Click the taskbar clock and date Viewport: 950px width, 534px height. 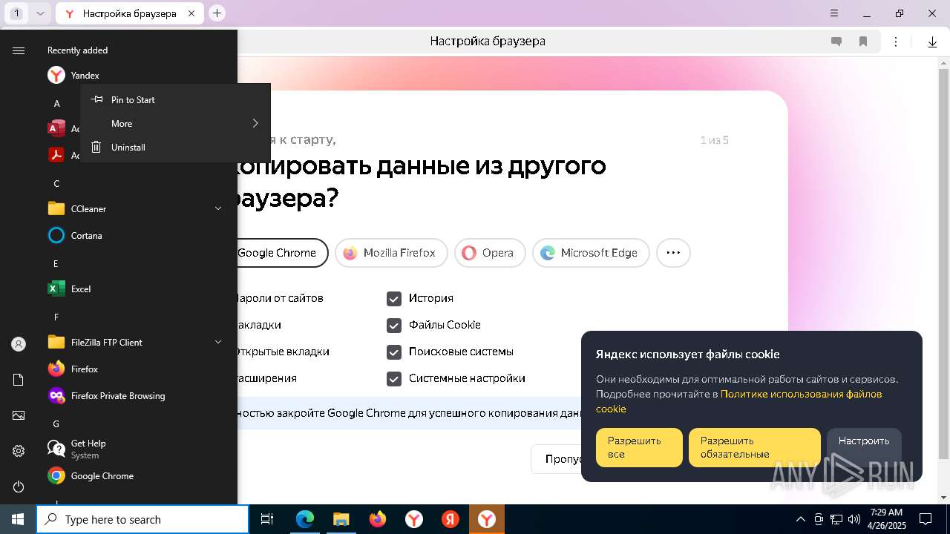(x=887, y=519)
